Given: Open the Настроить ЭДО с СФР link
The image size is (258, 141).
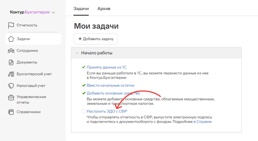Looking at the screenshot, I should point(107,111).
